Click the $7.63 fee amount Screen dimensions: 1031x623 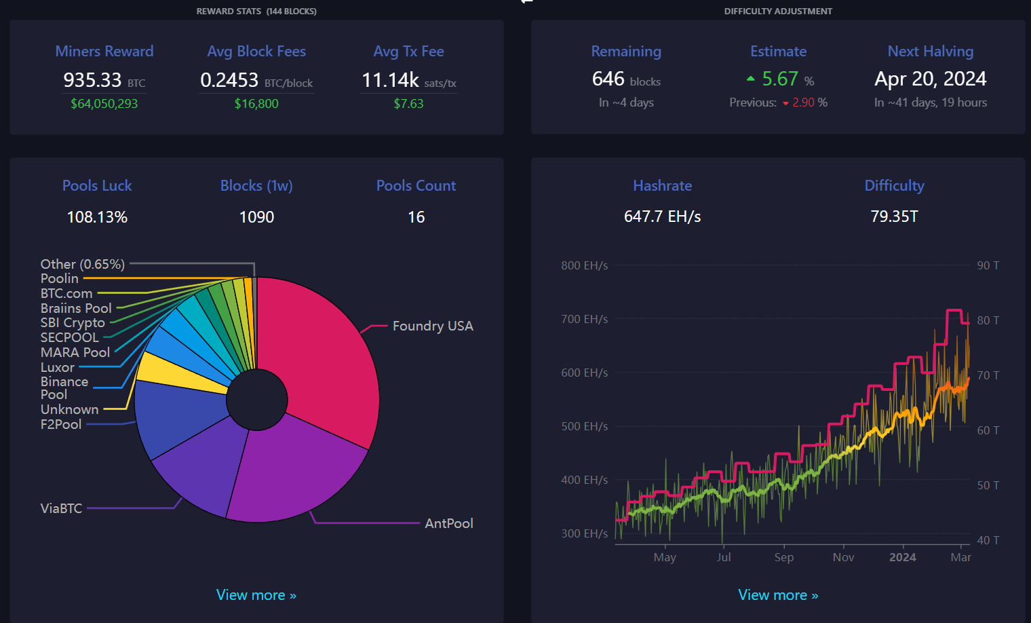coord(408,104)
